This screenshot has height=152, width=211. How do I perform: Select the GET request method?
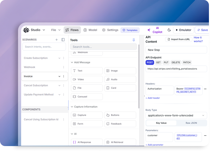(158, 62)
